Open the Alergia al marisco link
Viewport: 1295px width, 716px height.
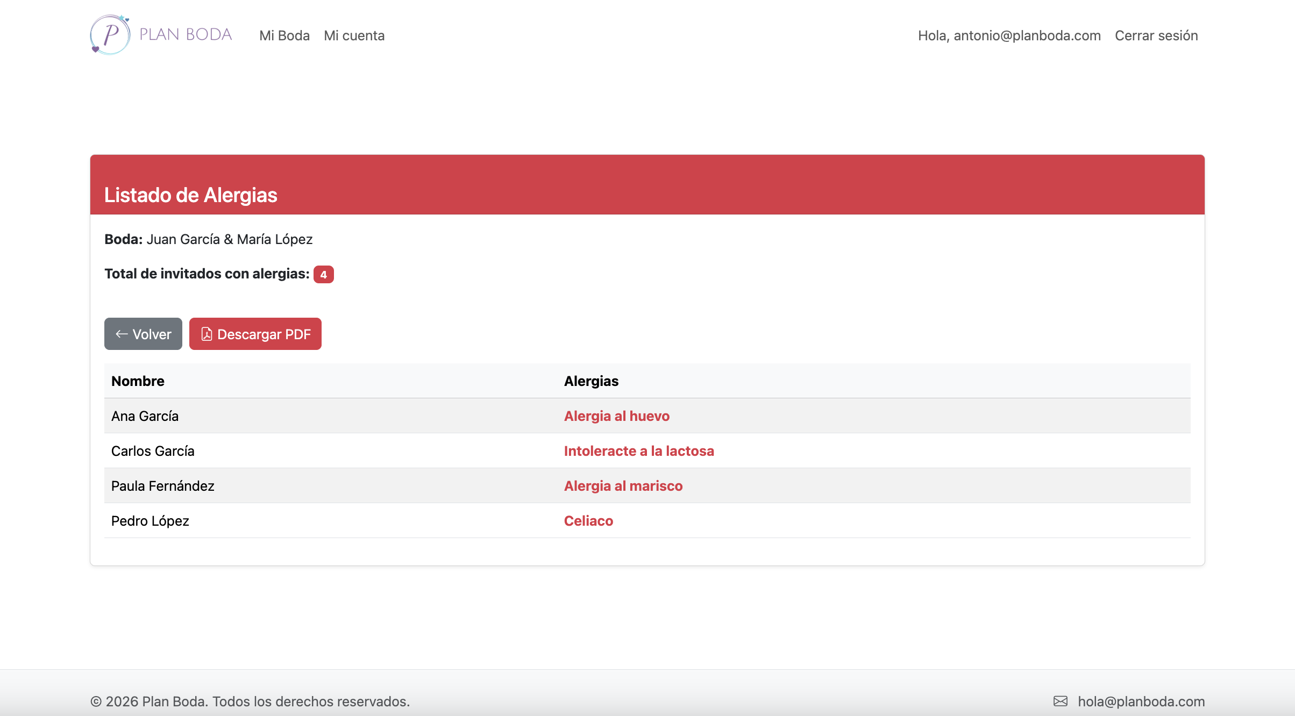click(623, 485)
